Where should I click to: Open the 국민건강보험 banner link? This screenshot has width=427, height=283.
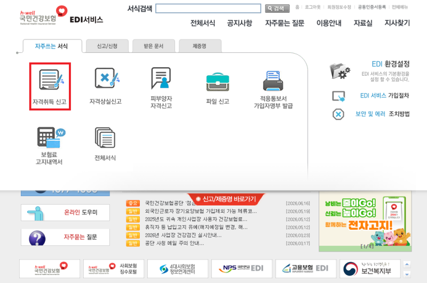tap(50, 269)
